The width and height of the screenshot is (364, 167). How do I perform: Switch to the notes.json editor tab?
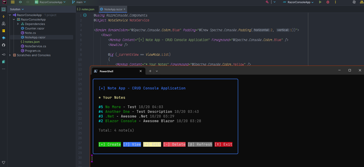pyautogui.click(x=86, y=9)
